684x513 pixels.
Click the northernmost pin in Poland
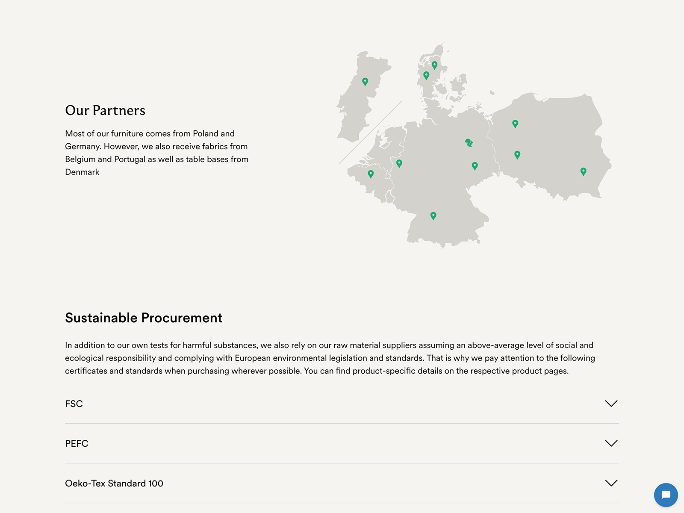point(515,124)
